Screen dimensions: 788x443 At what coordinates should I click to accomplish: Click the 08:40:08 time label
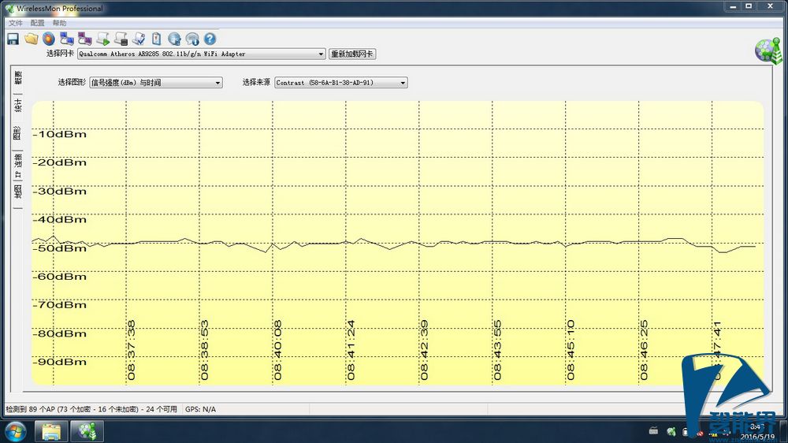pyautogui.click(x=278, y=350)
